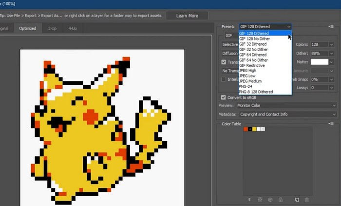Choose GIF Restrictive preset
The image size is (341, 206).
[x=265, y=65]
